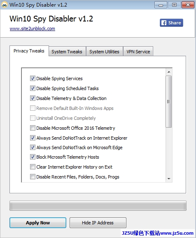Minimize the Win10 Spy Disabler window

tap(161, 5)
